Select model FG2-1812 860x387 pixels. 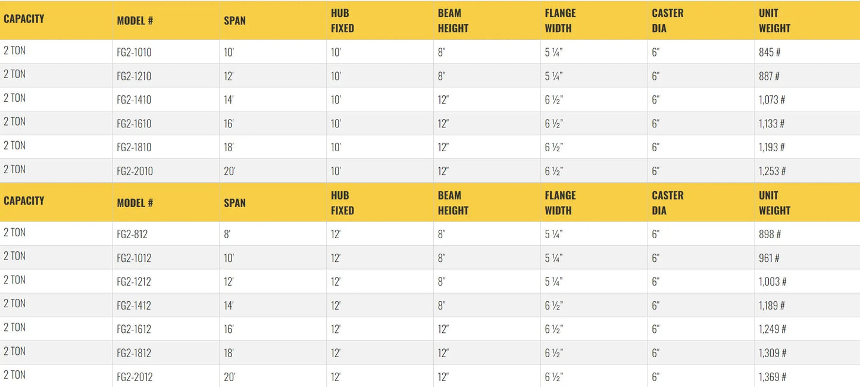(134, 353)
